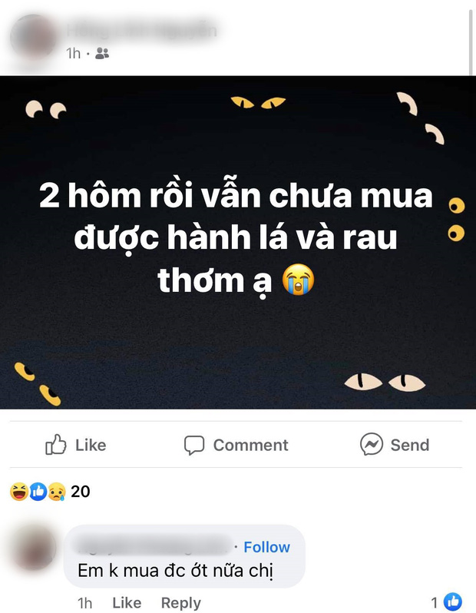Screen dimensions: 476x613
Task: Tap the Comment speech bubble icon
Action: (194, 446)
